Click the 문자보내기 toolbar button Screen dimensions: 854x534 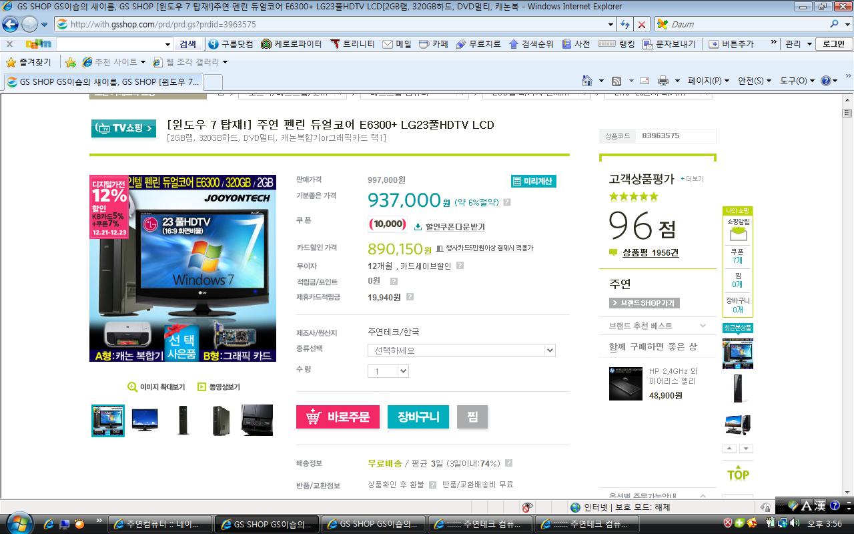pyautogui.click(x=669, y=44)
